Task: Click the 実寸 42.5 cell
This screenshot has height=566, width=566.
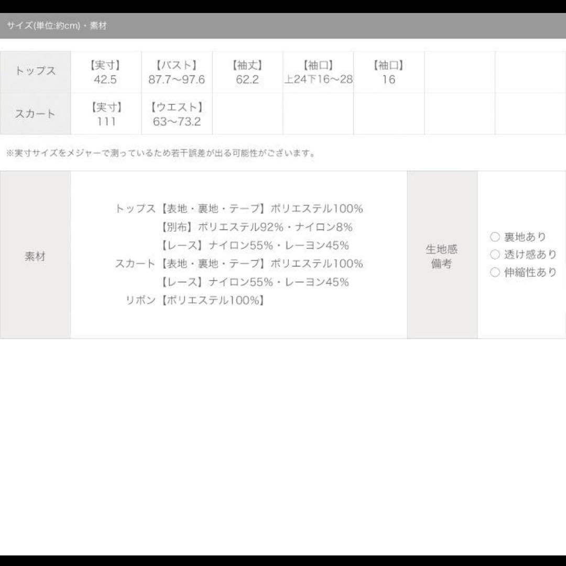Action: 106,72
